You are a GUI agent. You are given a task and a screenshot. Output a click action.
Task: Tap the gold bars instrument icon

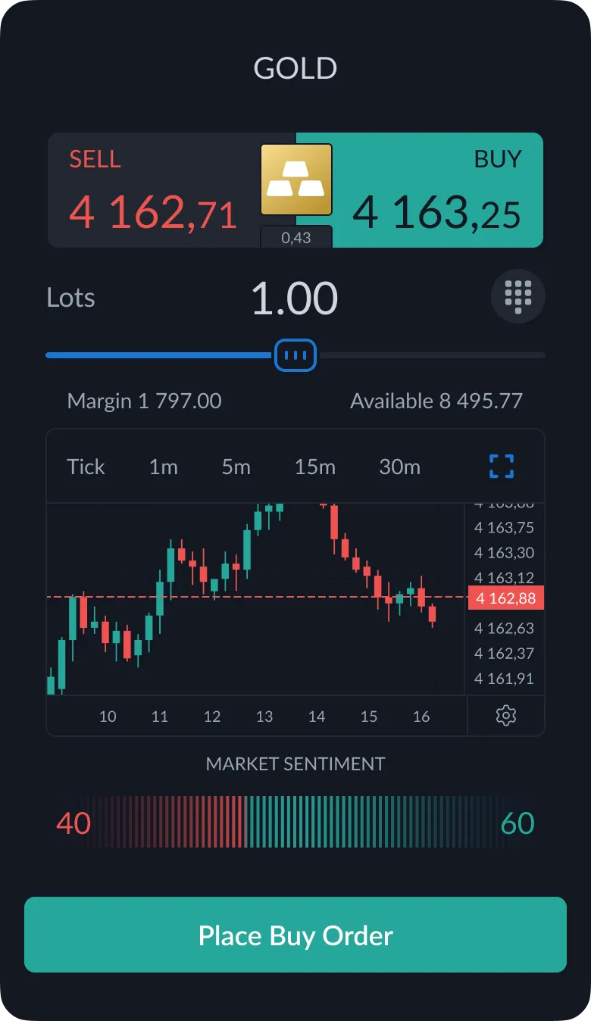(296, 180)
